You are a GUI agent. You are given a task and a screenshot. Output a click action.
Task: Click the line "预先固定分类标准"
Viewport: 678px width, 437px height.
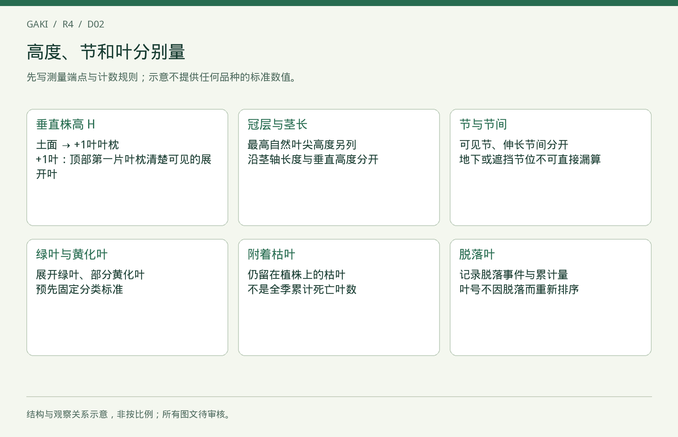pos(80,289)
